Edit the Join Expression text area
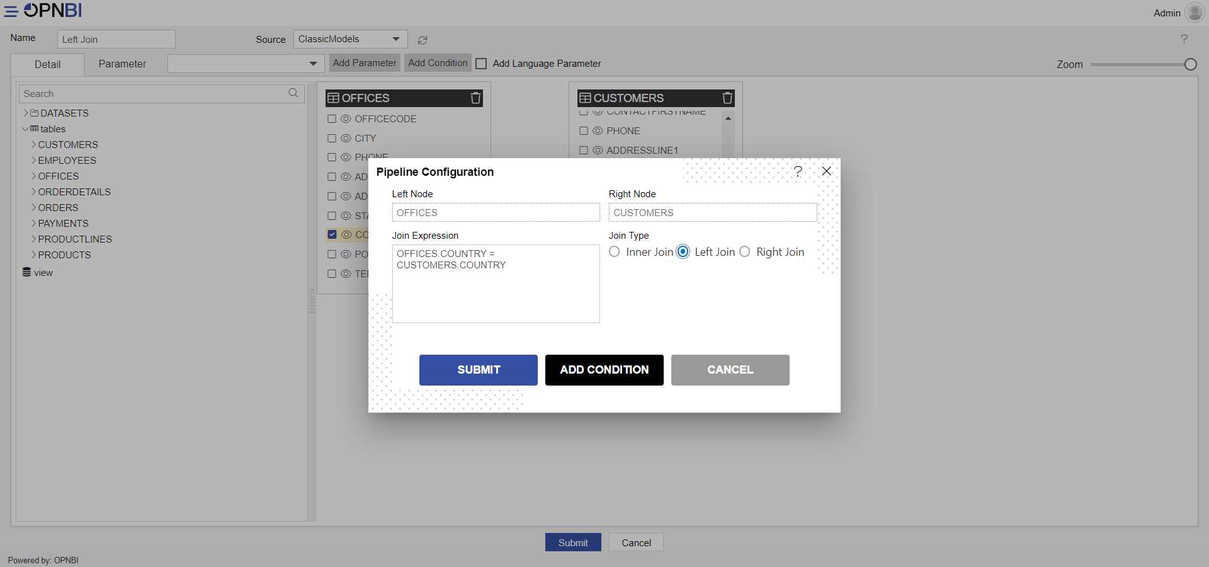1209x567 pixels. (496, 283)
